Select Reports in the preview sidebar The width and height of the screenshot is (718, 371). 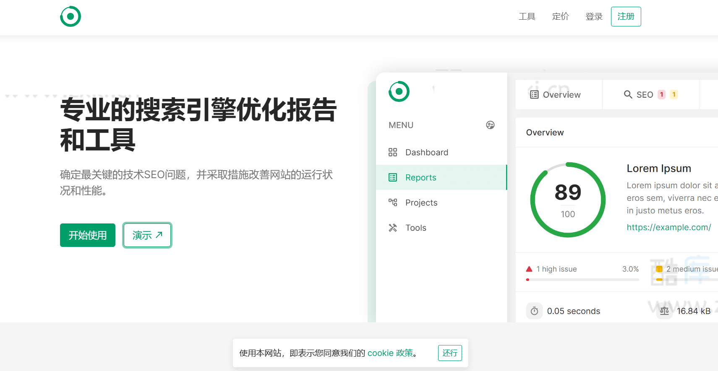pos(441,177)
